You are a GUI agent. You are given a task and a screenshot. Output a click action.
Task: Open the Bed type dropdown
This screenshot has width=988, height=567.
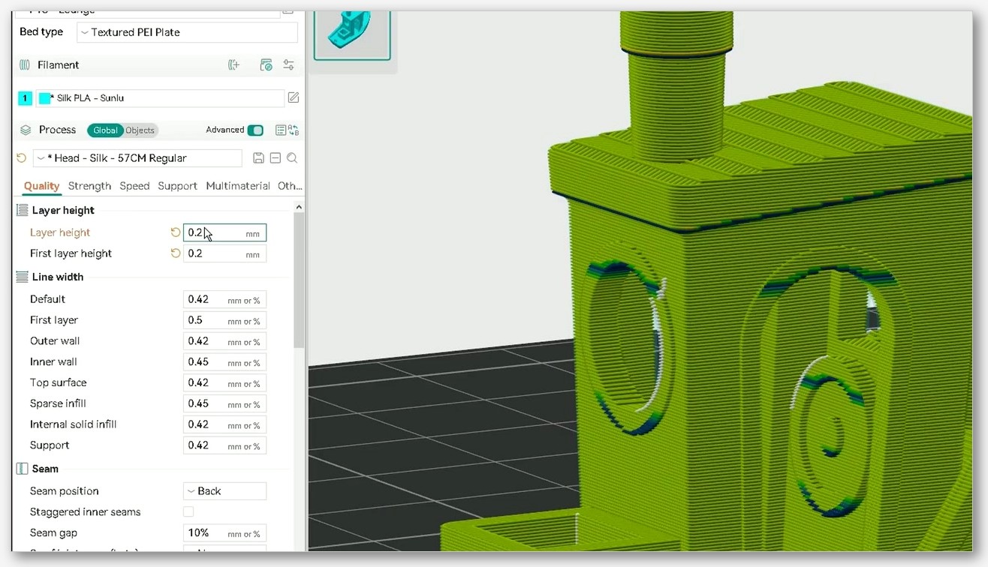click(x=187, y=32)
